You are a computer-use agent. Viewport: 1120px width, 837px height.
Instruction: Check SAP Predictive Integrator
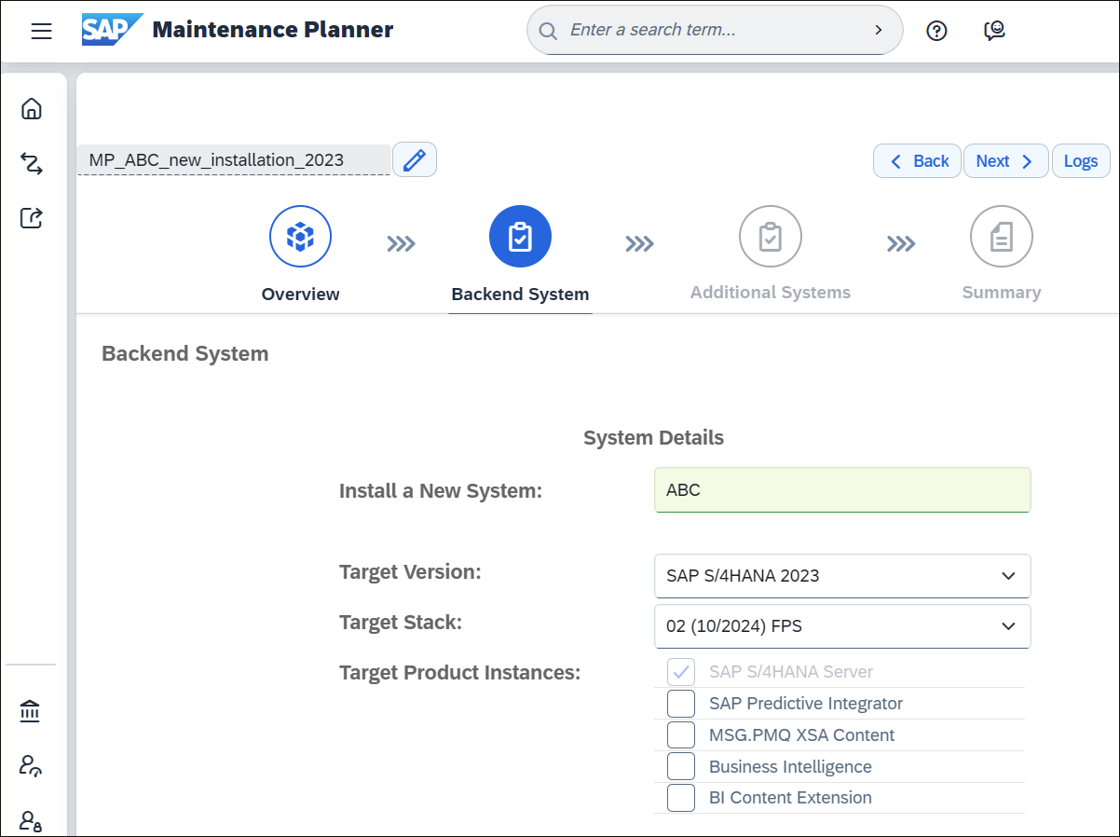[681, 704]
